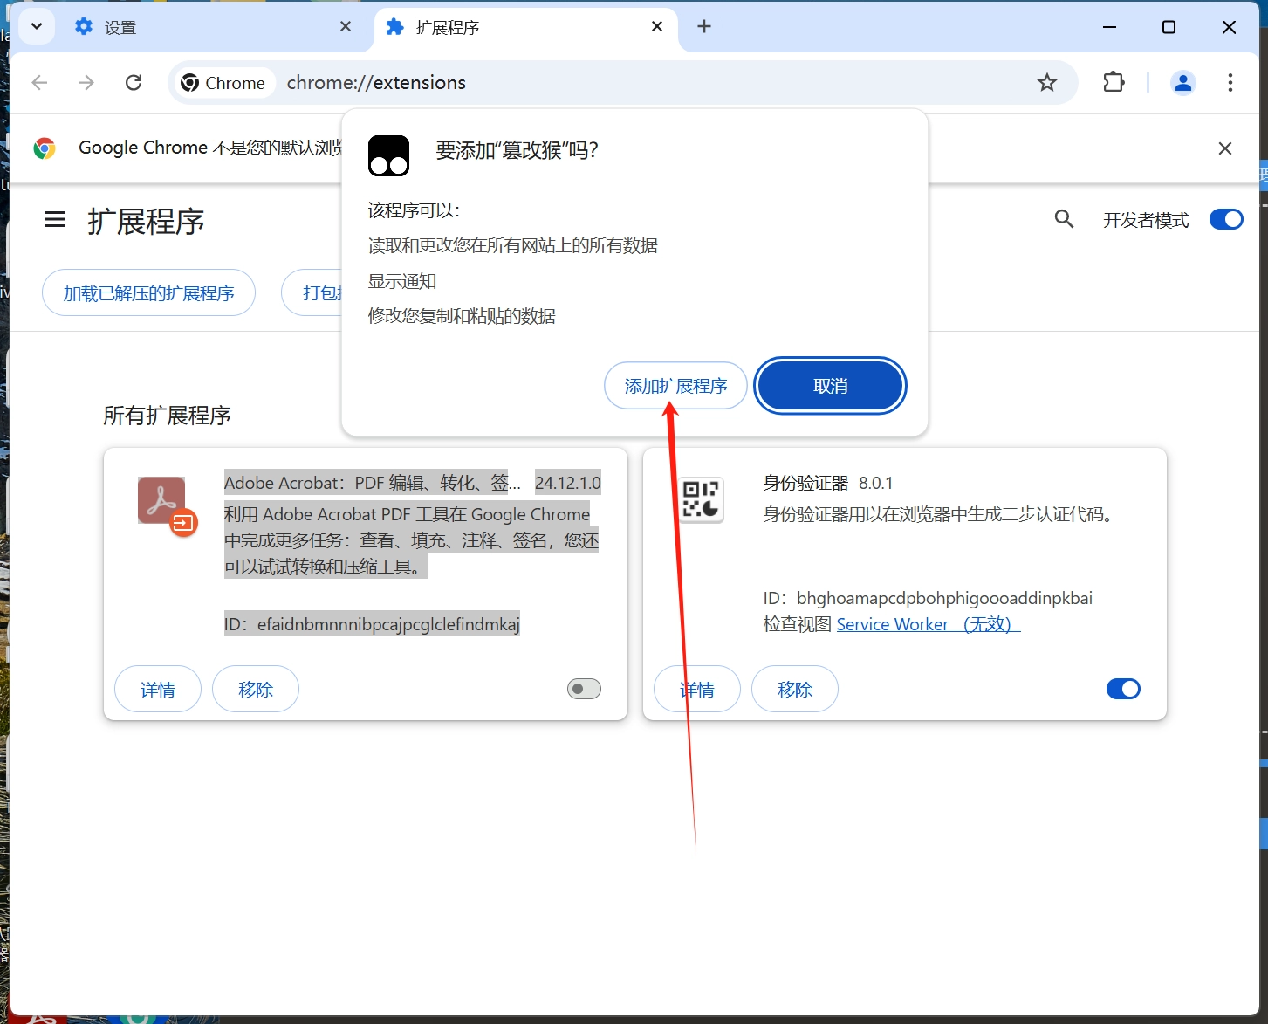Click the 篡改猴 icon in dialog
This screenshot has height=1024, width=1268.
pyautogui.click(x=388, y=155)
